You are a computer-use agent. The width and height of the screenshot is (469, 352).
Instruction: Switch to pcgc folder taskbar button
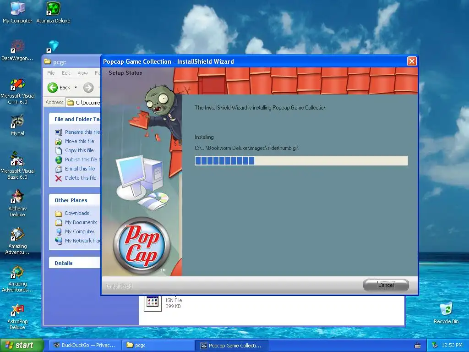pos(158,345)
